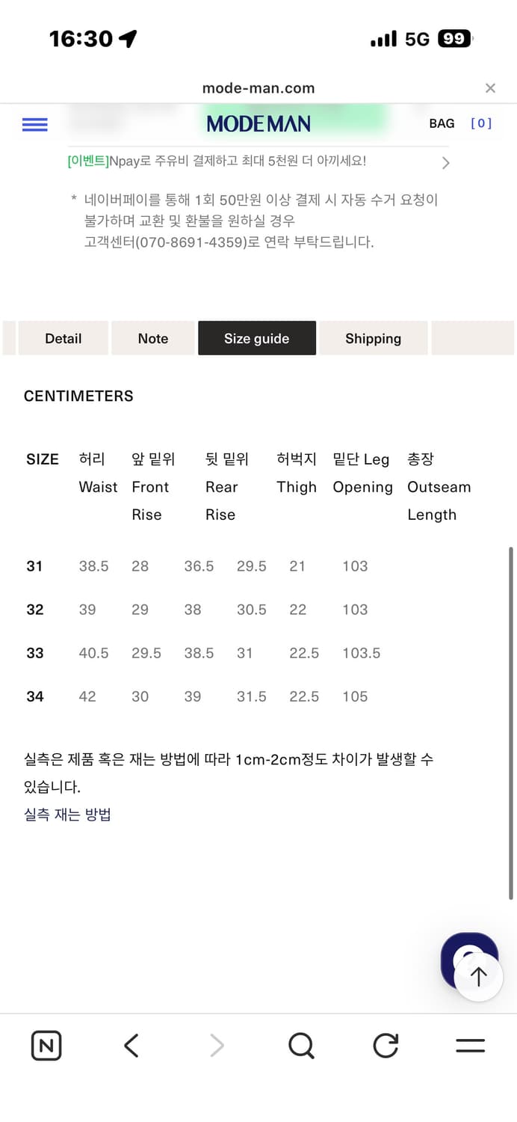Open the 실측 재는 방법 measurement link
The image size is (517, 1122).
(x=67, y=815)
